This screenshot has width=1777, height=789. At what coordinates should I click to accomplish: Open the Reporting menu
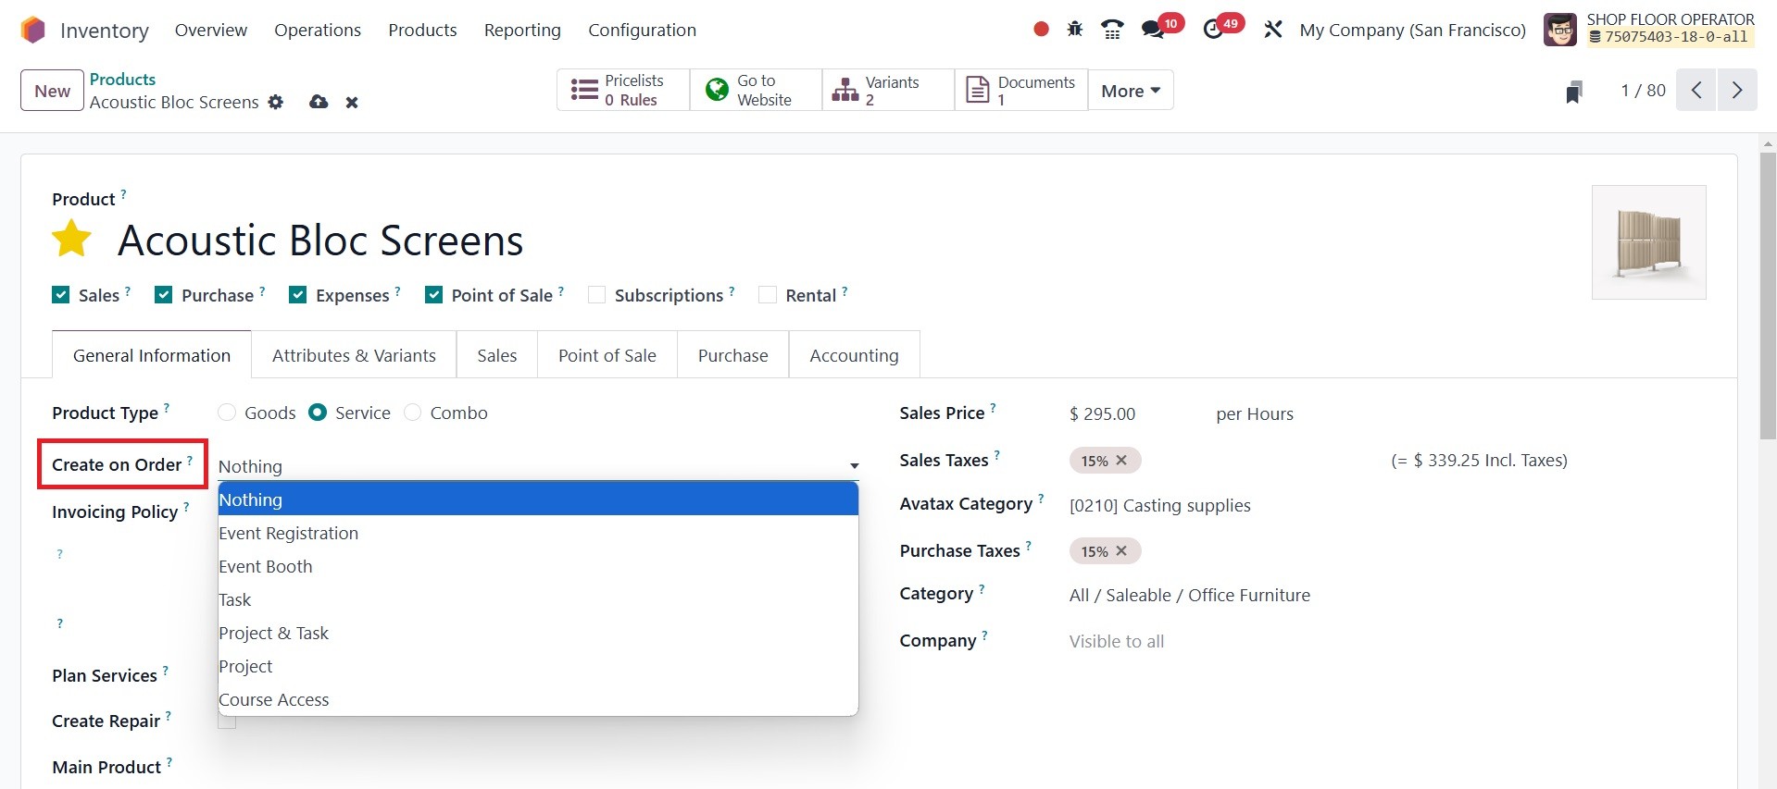tap(522, 30)
